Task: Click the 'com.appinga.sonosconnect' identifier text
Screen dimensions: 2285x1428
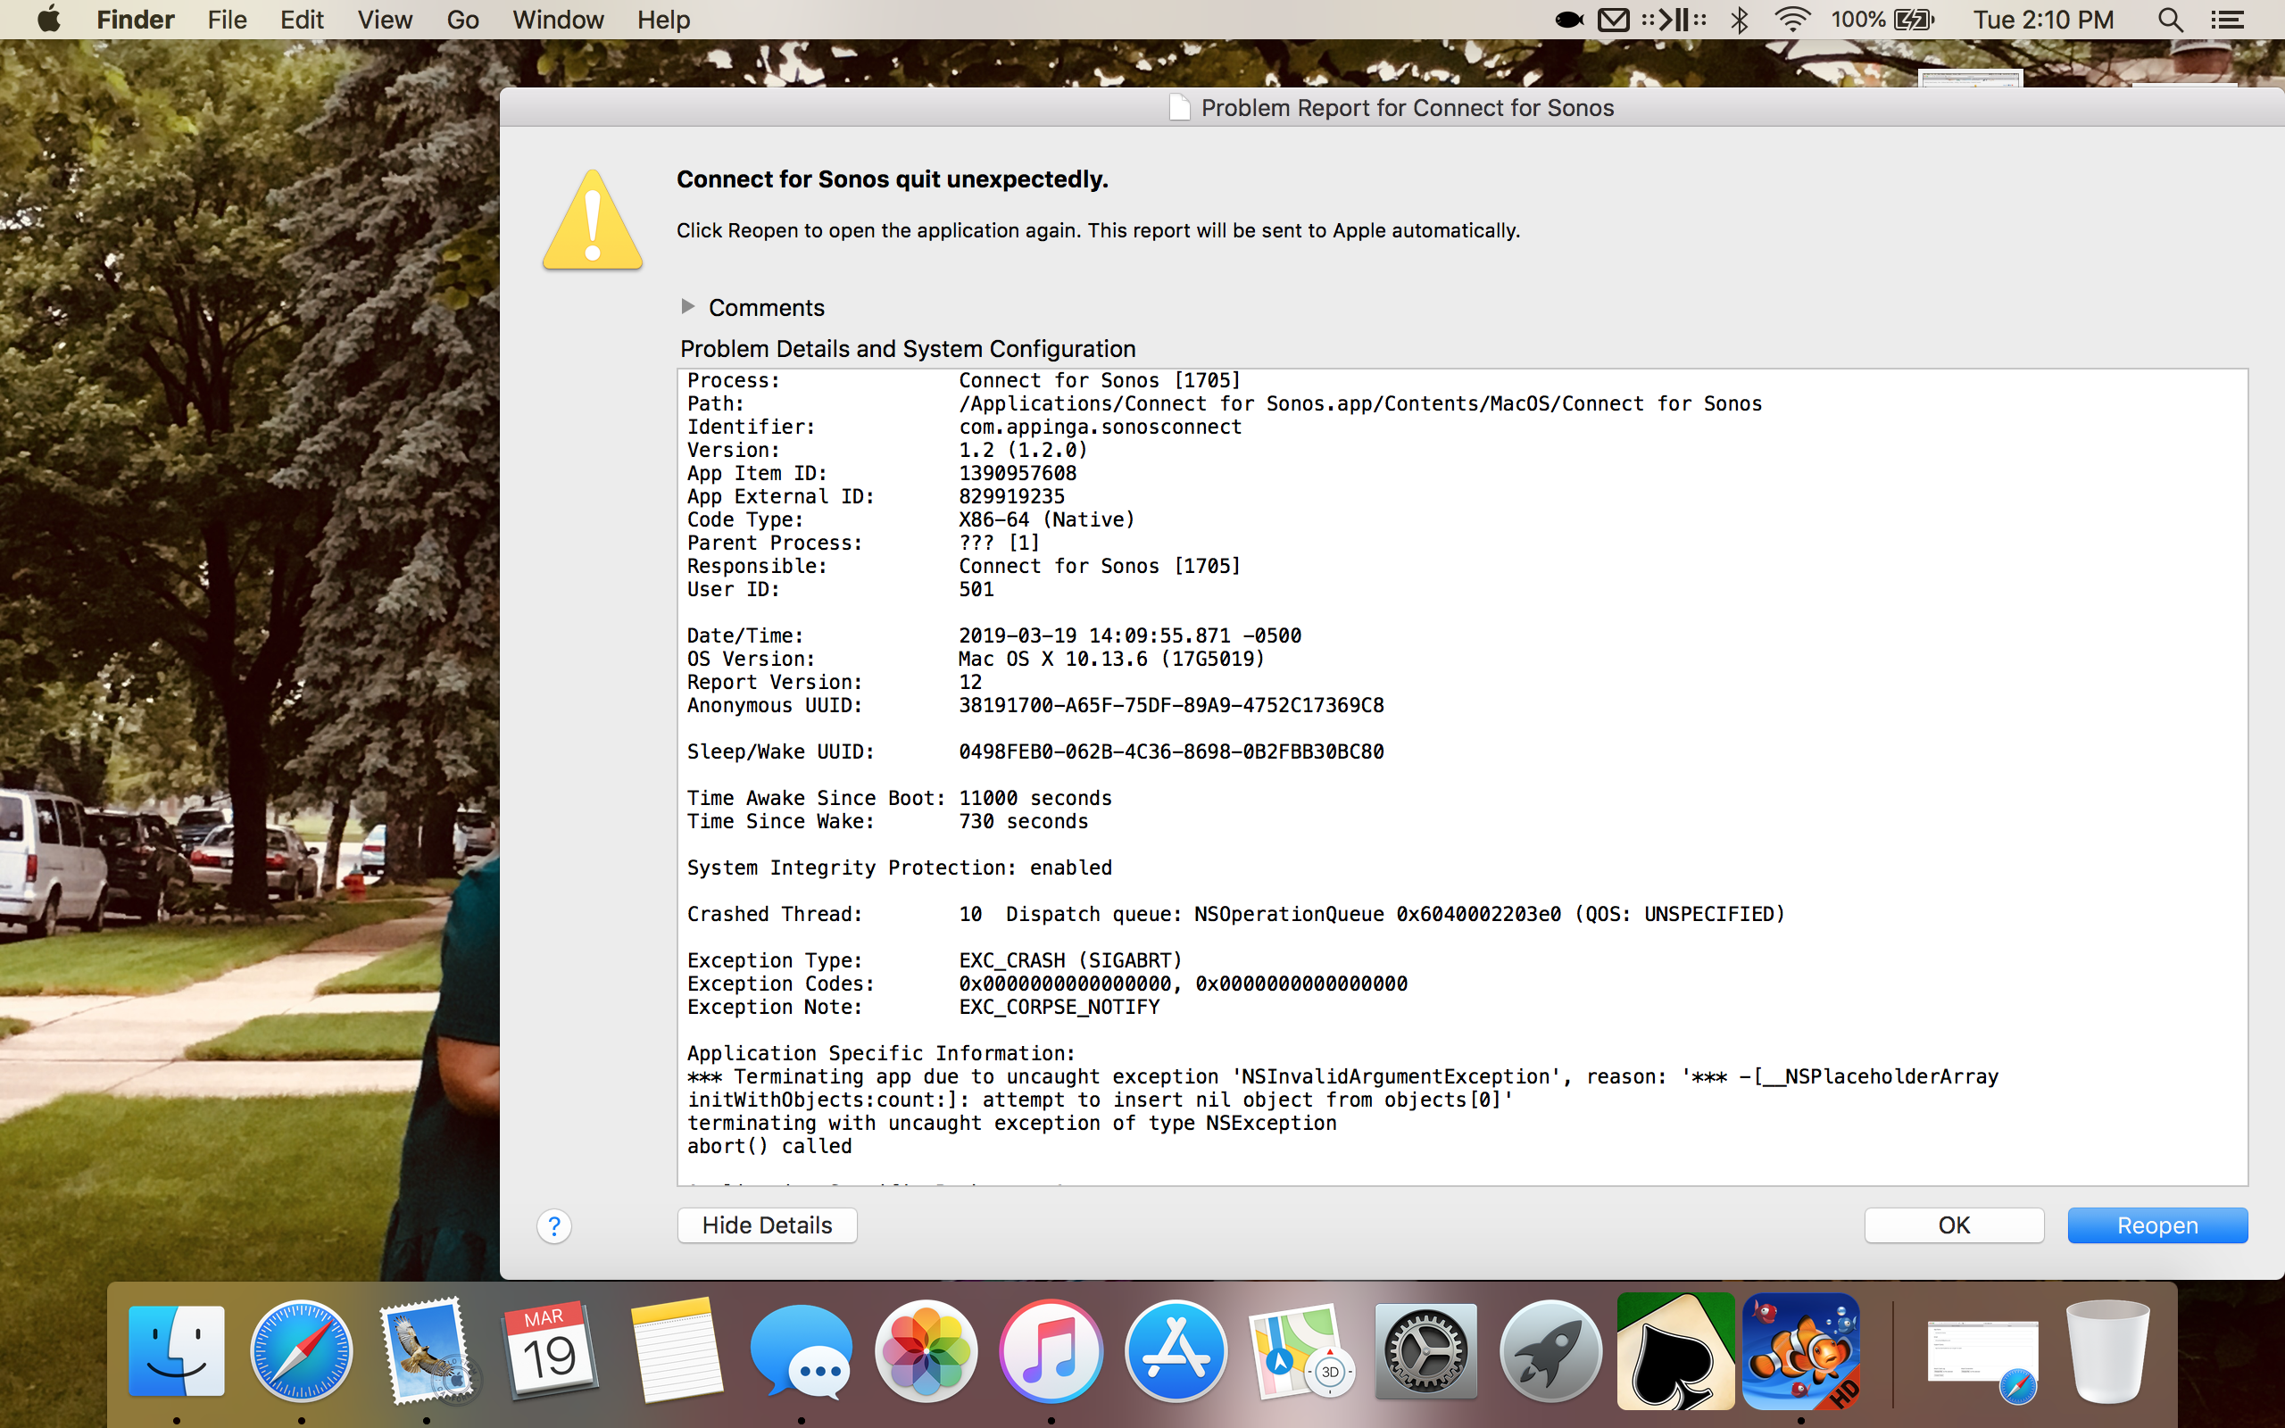Action: coord(1100,427)
